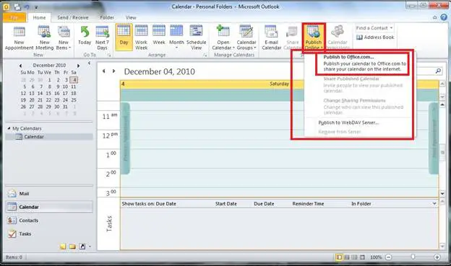The width and height of the screenshot is (451, 266).
Task: Open Calendar in navigation pane
Action: (x=49, y=207)
